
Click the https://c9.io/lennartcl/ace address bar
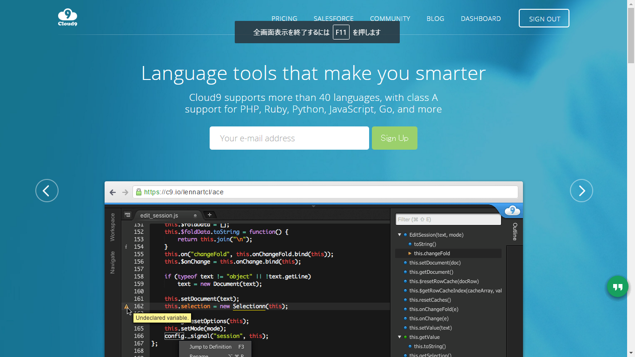(x=325, y=192)
